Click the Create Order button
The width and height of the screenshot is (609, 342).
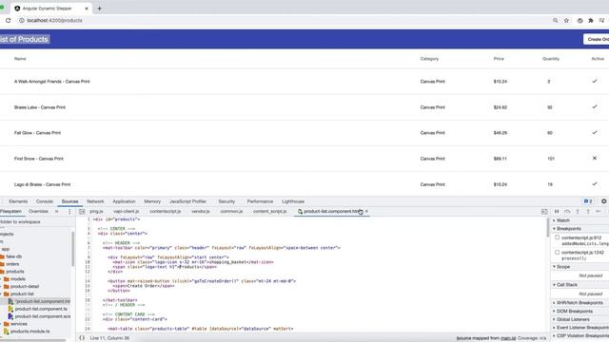[597, 39]
